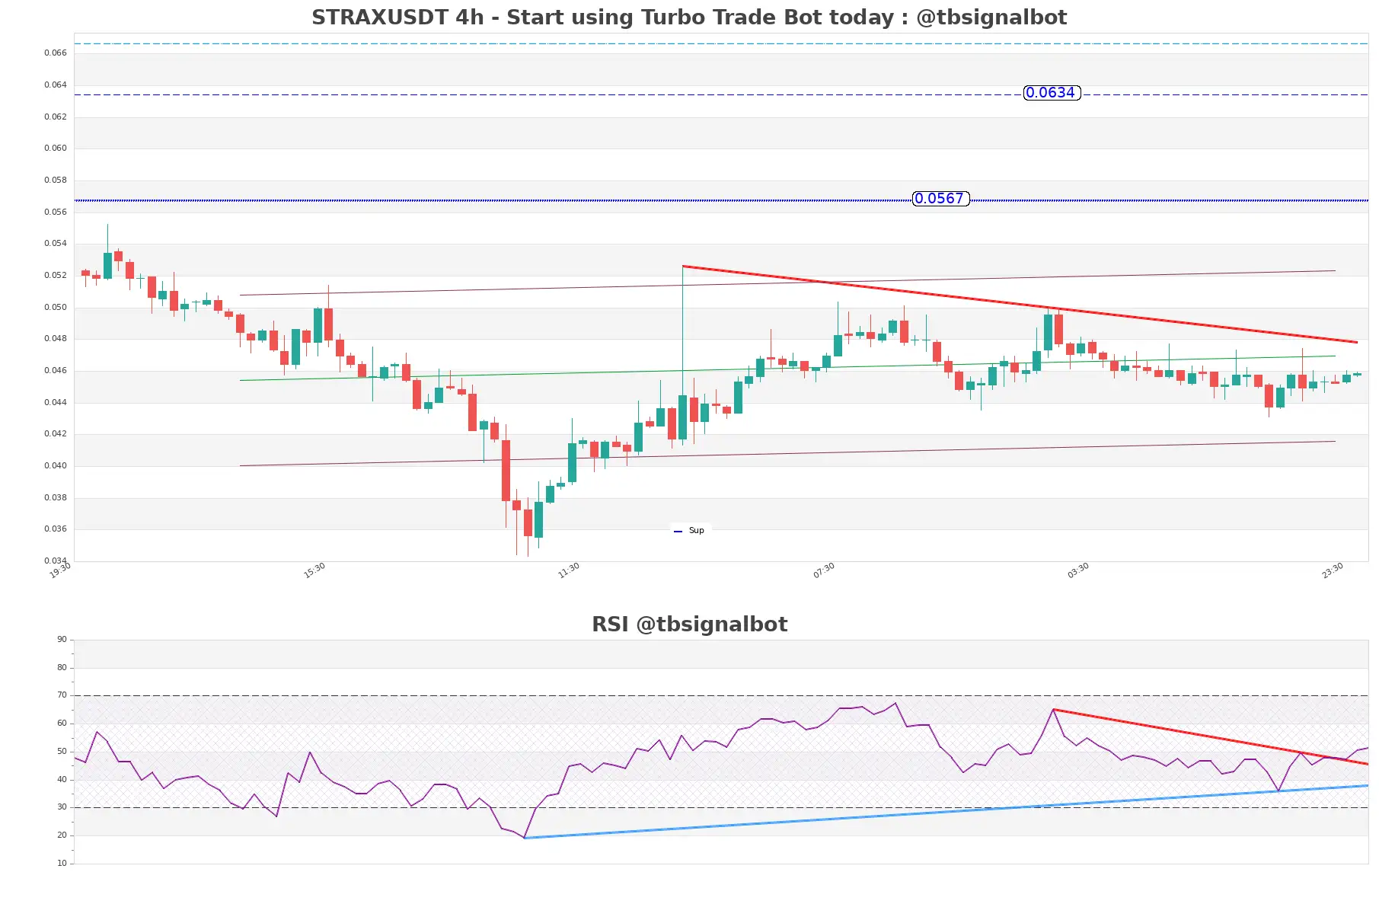
Task: Click the 0.058 price axis label
Action: [55, 180]
